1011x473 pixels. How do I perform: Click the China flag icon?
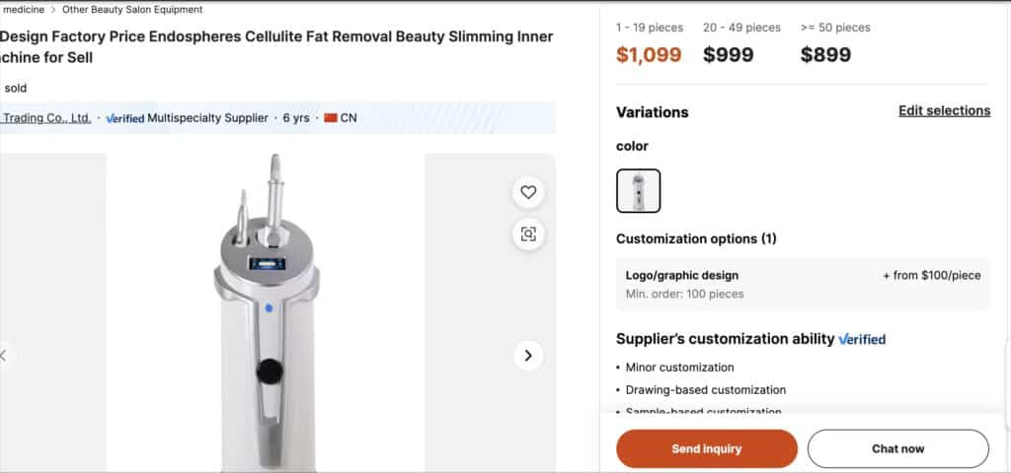pos(331,118)
